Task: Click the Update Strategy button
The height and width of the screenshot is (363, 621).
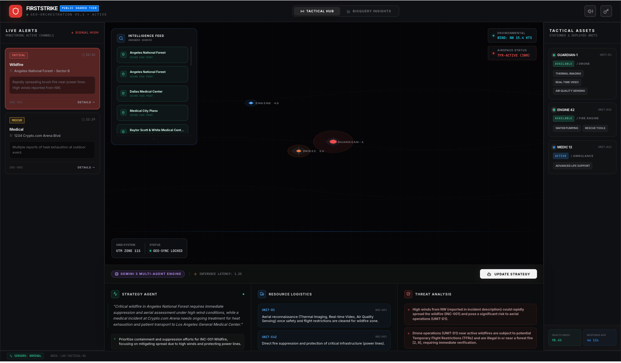Action: [x=508, y=274]
